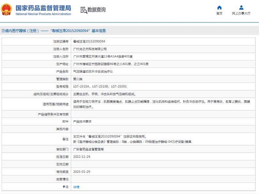
Task: Click the document icon before 境内医疗器械
Action: coord(3,31)
